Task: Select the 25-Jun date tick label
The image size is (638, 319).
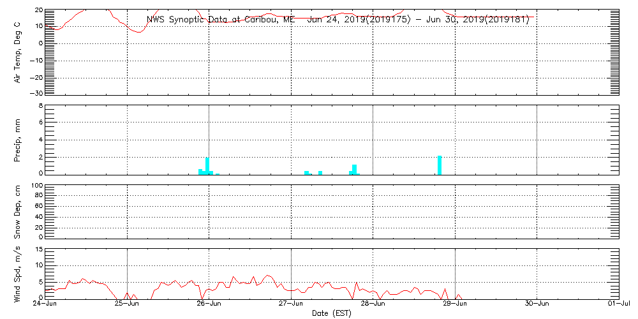Action: [127, 304]
